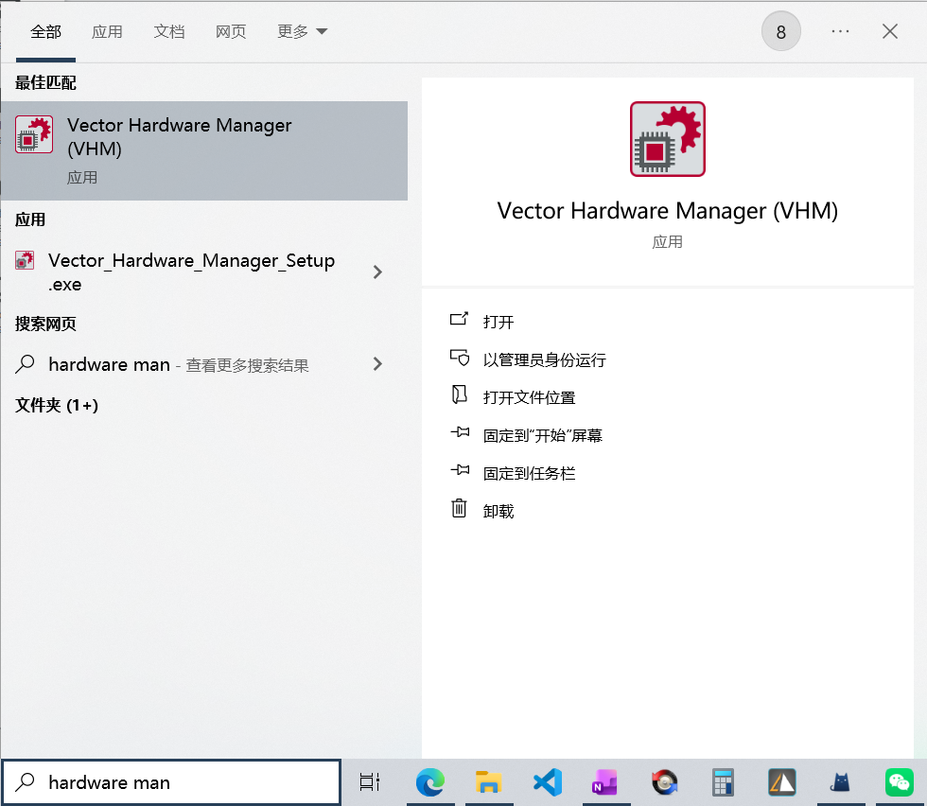The width and height of the screenshot is (927, 806).
Task: Click the 打开 open-window icon
Action: coord(460,320)
